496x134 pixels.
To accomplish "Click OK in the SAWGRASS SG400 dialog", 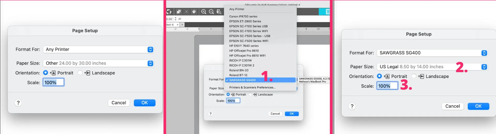I will tap(478, 106).
